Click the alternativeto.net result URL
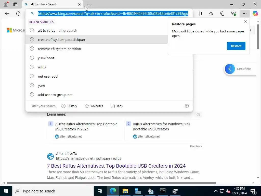This screenshot has height=196, width=261. (x=88, y=158)
